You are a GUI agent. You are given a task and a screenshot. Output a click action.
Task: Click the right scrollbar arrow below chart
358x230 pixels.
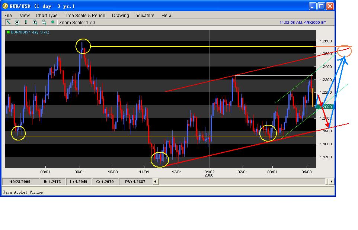pyautogui.click(x=331, y=182)
